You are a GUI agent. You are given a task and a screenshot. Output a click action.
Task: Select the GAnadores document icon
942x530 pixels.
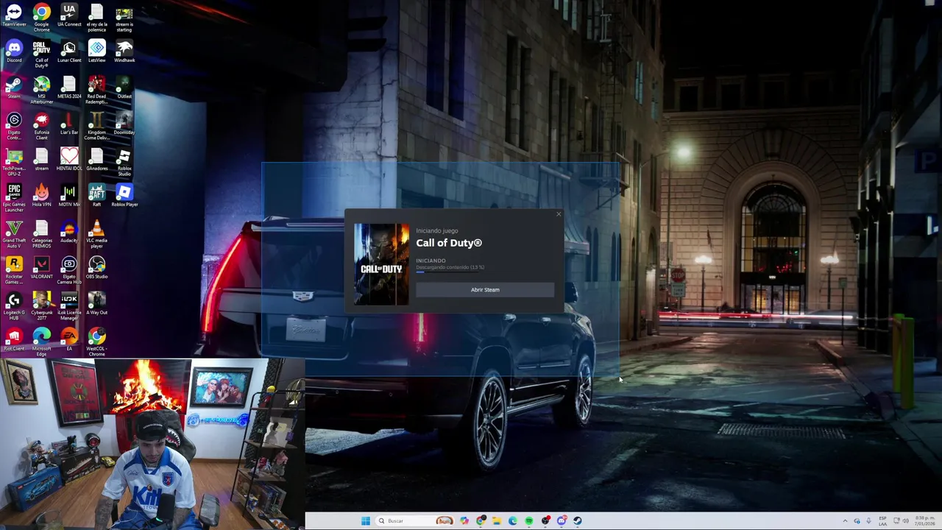click(97, 160)
